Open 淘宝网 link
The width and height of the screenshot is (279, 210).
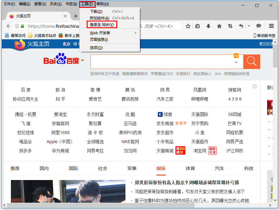tap(200, 151)
